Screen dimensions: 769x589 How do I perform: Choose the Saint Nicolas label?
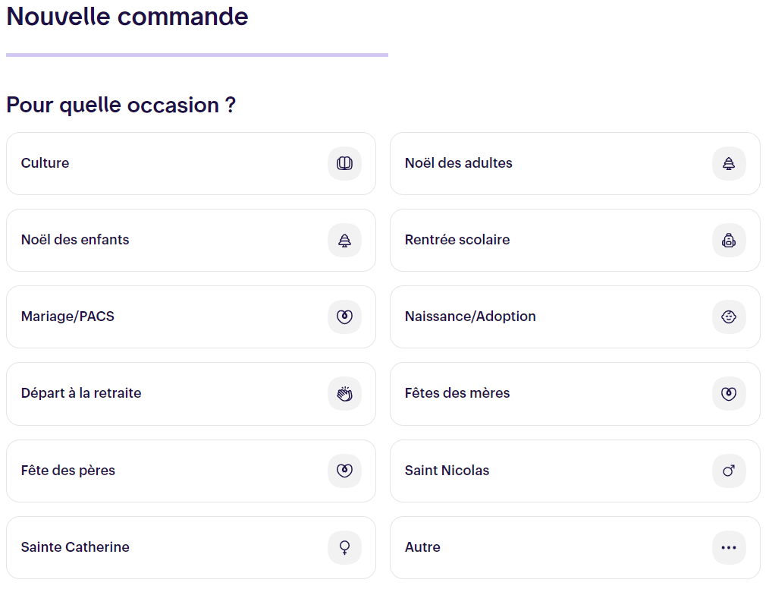(447, 471)
